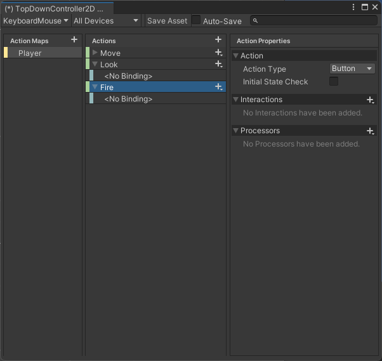Click the search field in the toolbar
382x361 pixels.
pos(313,20)
